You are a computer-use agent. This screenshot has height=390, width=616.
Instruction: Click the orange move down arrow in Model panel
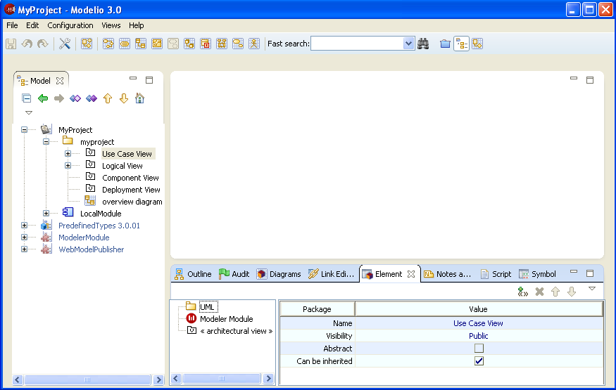(124, 98)
